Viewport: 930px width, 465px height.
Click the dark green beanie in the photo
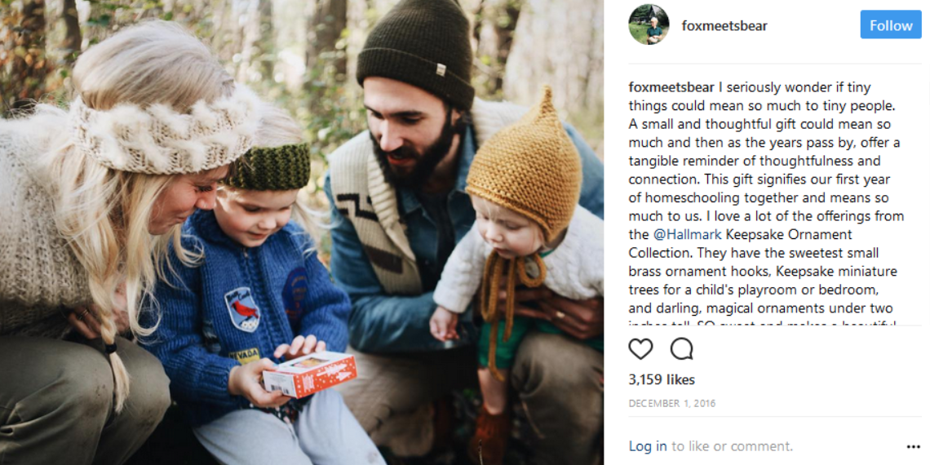pyautogui.click(x=415, y=51)
